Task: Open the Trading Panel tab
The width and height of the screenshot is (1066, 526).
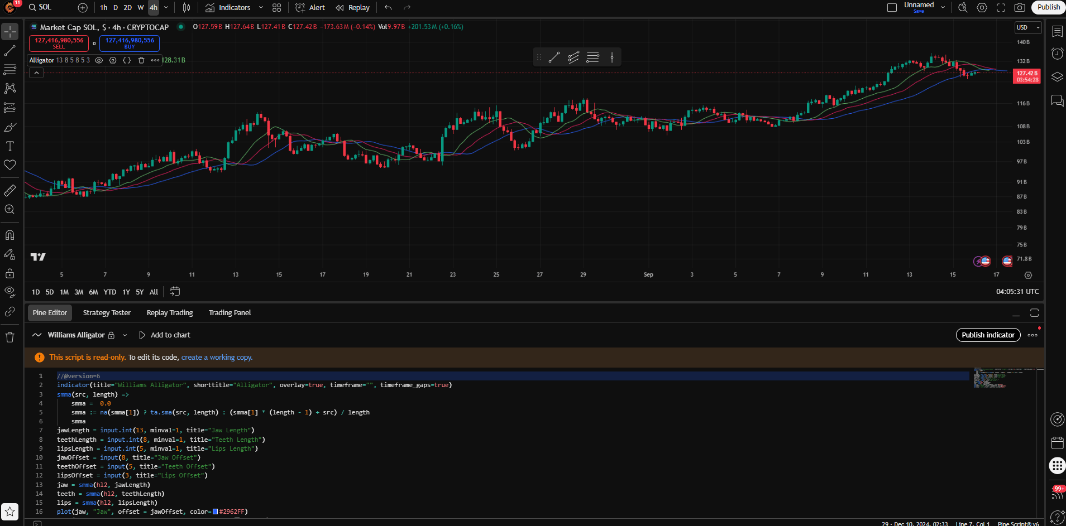Action: click(230, 313)
